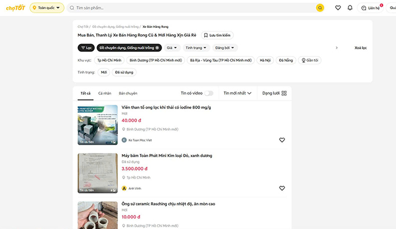Switch to the Tất cả tab
Viewport: 396px width, 229px height.
tap(85, 93)
